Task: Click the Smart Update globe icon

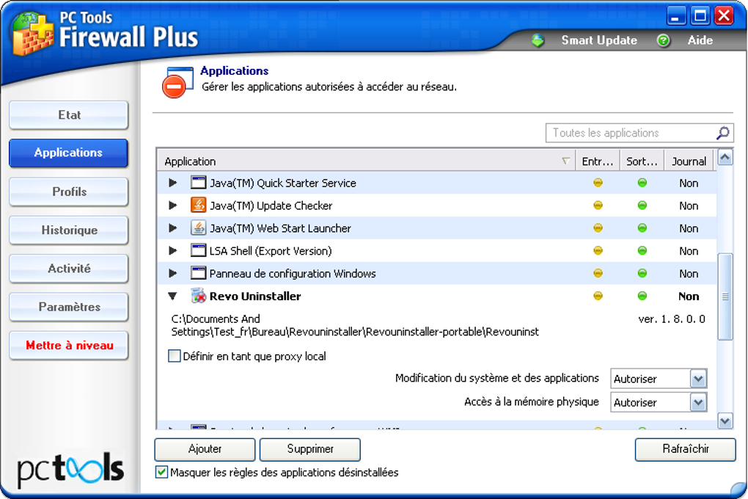Action: 538,40
